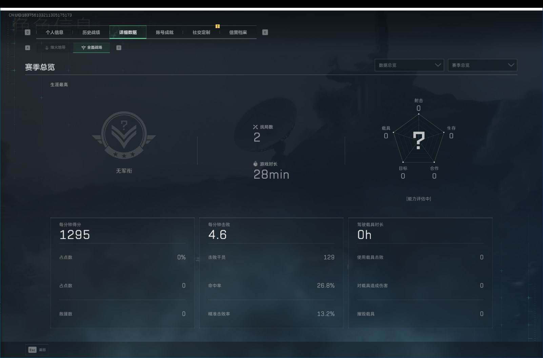Click the 命中率 value 26.8%

click(326, 285)
